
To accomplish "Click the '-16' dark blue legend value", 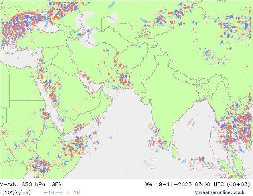I will (x=49, y=192).
